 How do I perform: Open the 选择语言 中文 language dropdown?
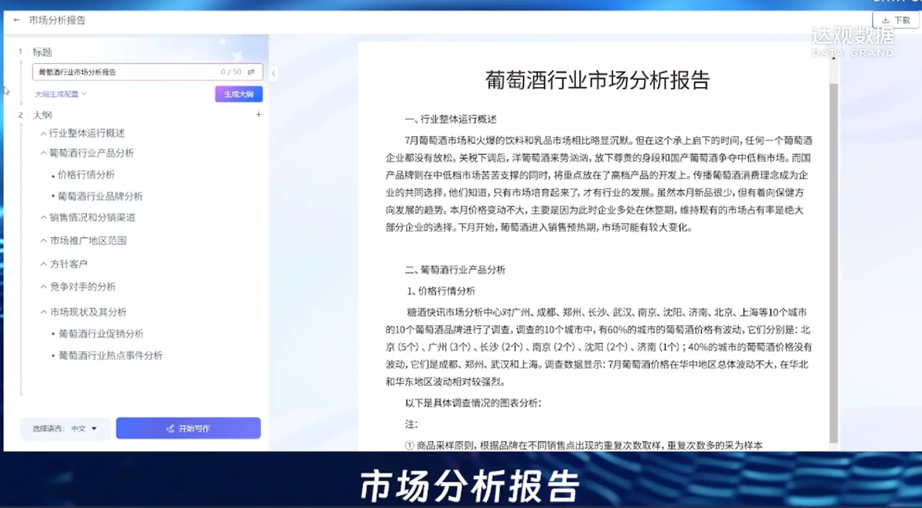point(65,429)
